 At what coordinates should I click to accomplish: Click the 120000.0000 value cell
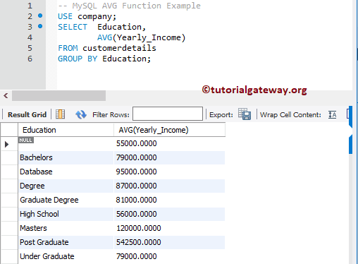point(169,228)
